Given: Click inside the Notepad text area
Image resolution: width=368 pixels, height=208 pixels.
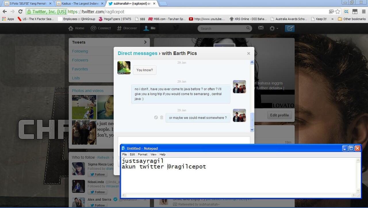Looking at the screenshot, I should [239, 175].
